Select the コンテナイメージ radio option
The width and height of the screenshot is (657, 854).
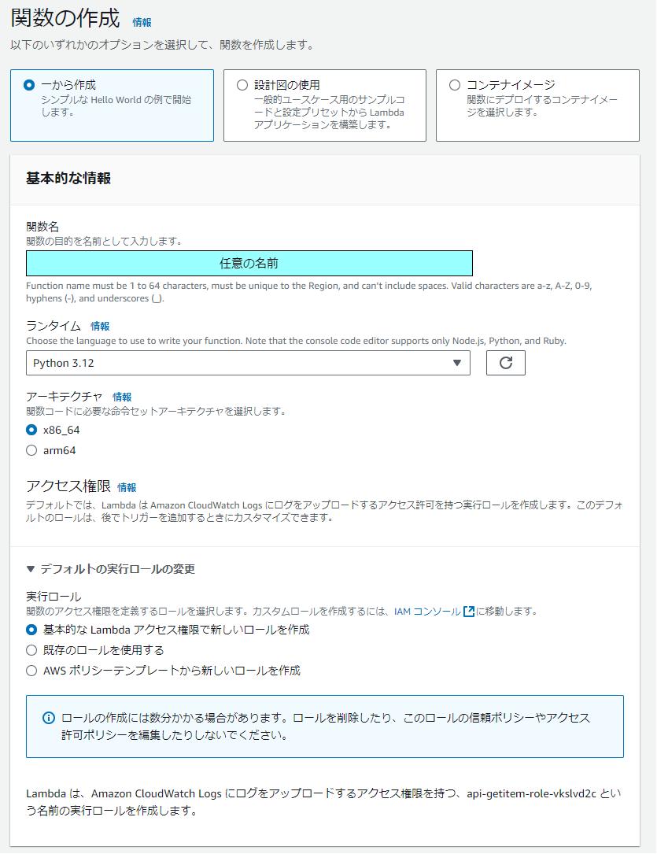455,85
